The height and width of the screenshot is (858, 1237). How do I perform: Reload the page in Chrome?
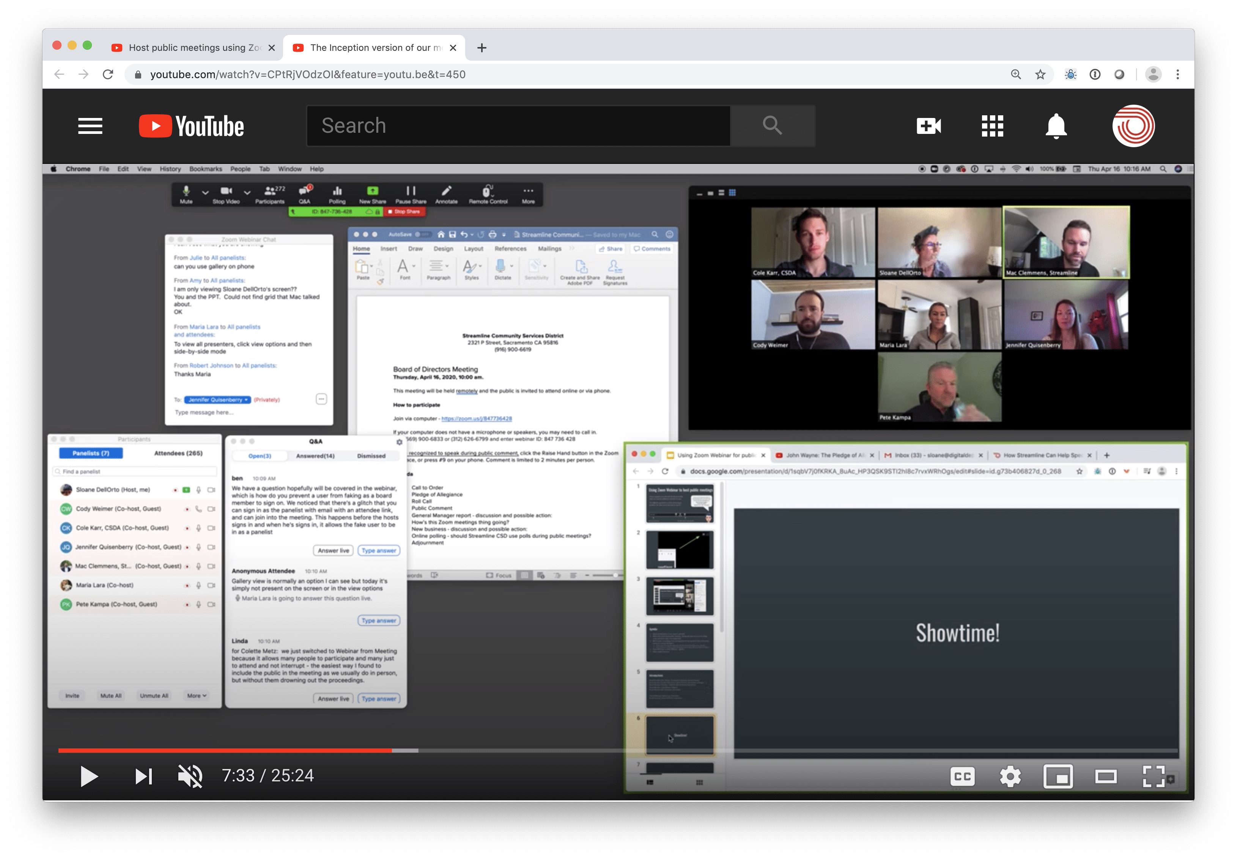tap(108, 74)
